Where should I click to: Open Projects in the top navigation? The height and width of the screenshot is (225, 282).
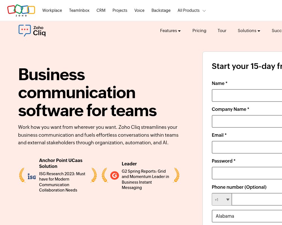click(120, 10)
